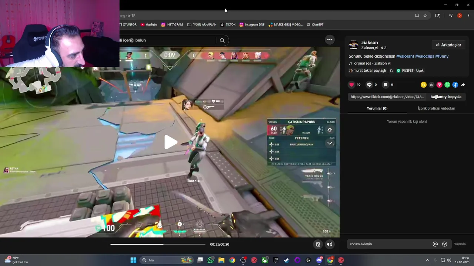
Task: Open the #valorant hashtag
Action: pyautogui.click(x=405, y=56)
